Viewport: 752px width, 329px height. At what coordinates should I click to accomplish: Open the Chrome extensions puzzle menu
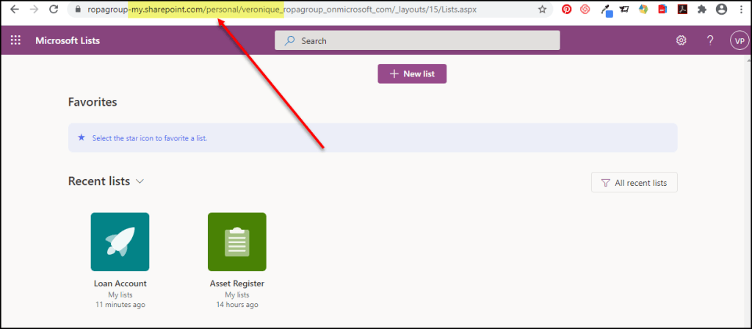click(701, 10)
